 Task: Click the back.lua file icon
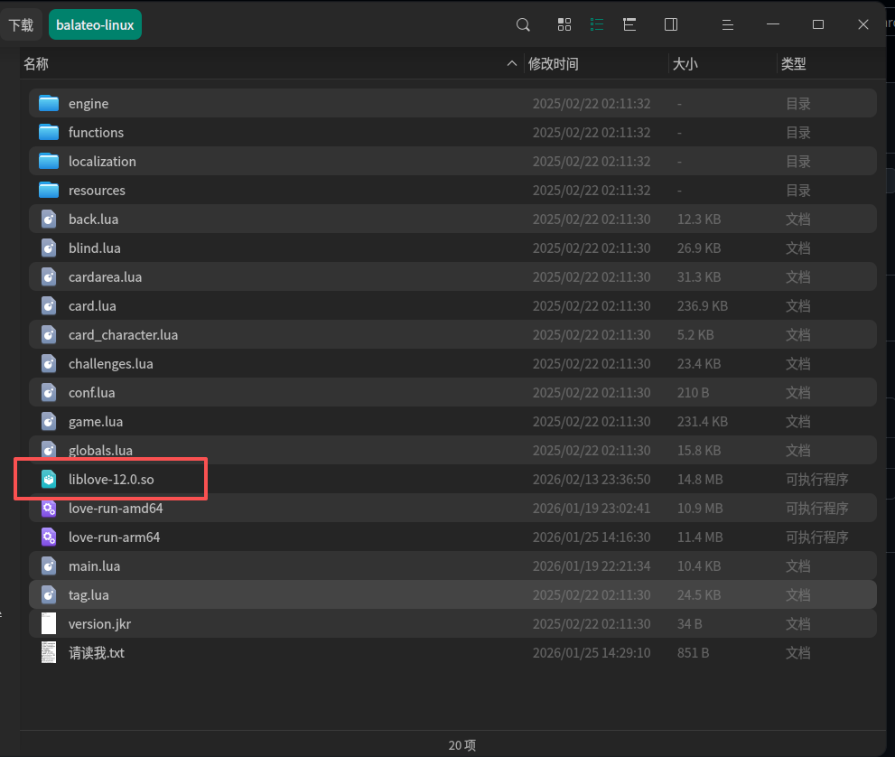(x=49, y=220)
